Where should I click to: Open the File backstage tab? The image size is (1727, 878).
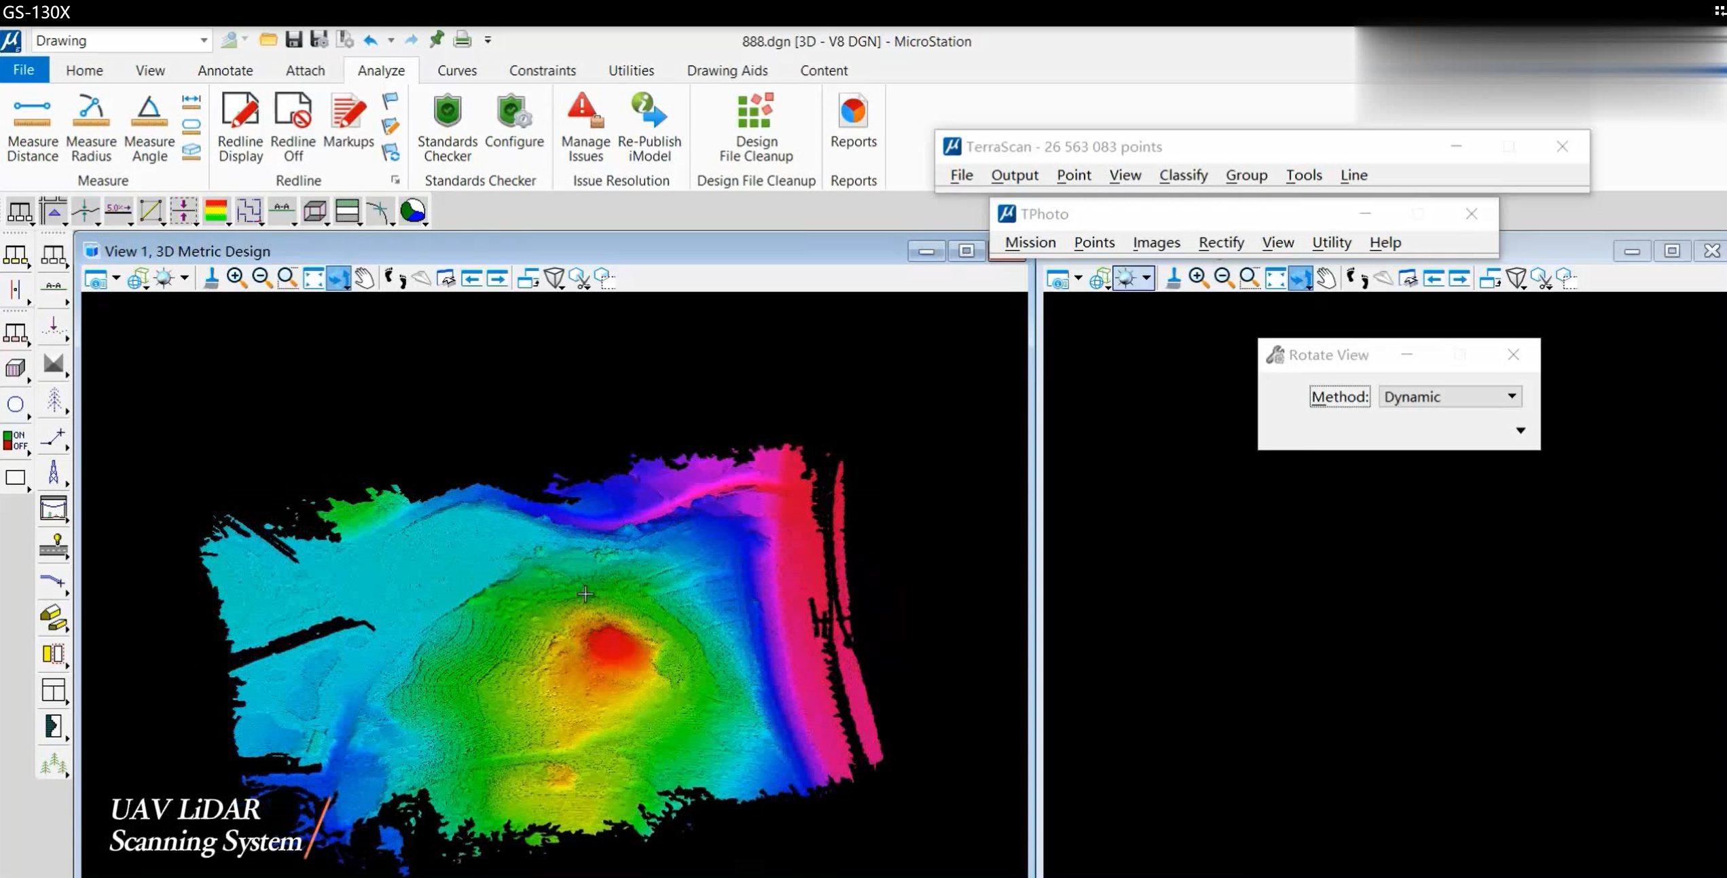tap(24, 70)
